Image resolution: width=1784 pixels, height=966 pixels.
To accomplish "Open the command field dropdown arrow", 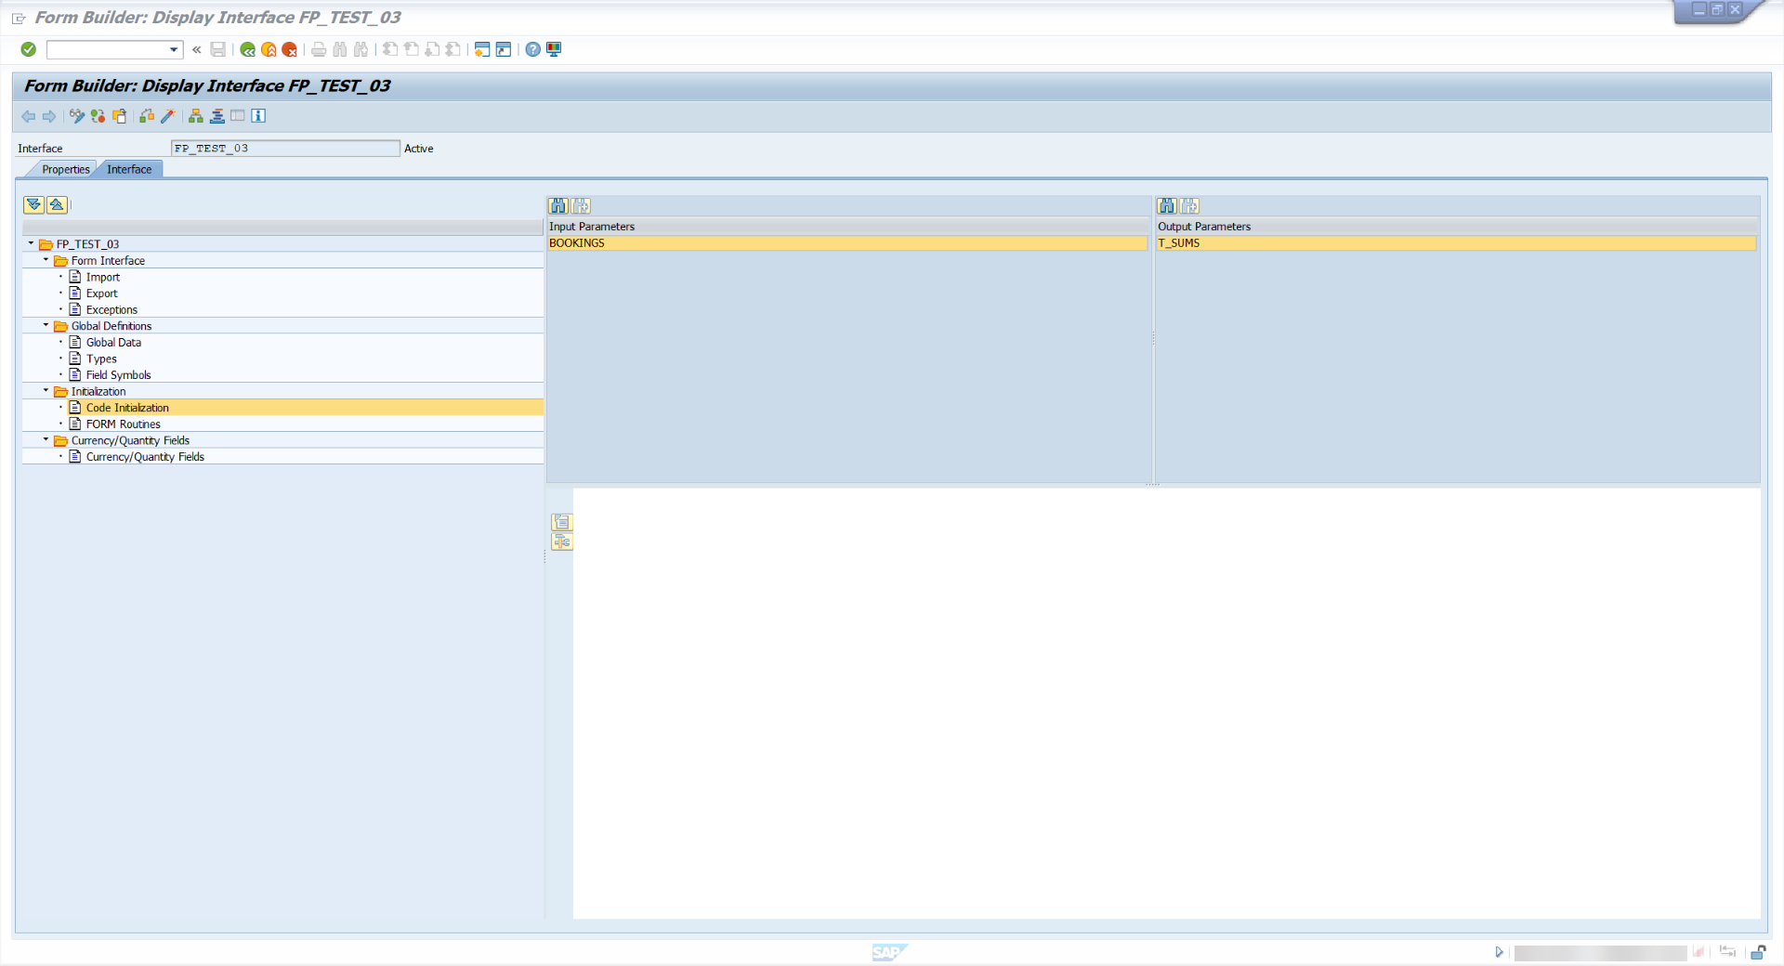I will pos(174,49).
